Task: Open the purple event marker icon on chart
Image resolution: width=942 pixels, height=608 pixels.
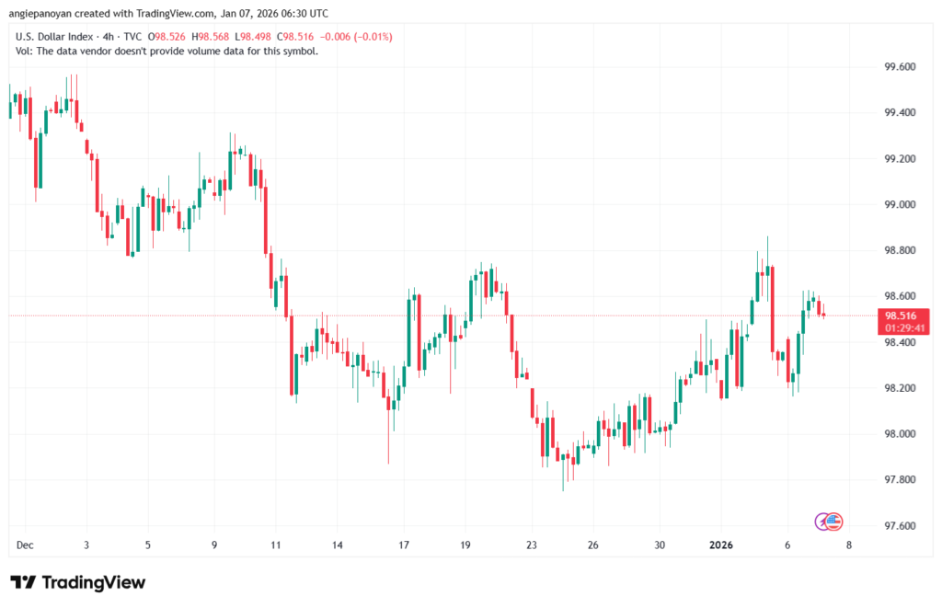Action: pyautogui.click(x=821, y=522)
